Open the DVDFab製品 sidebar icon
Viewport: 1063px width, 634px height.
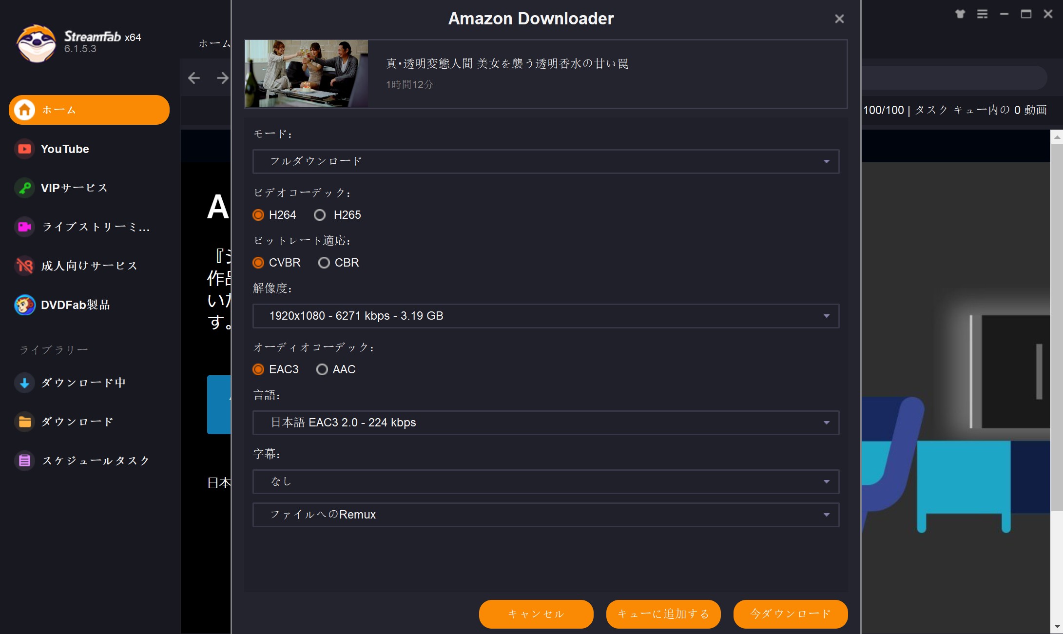(73, 305)
